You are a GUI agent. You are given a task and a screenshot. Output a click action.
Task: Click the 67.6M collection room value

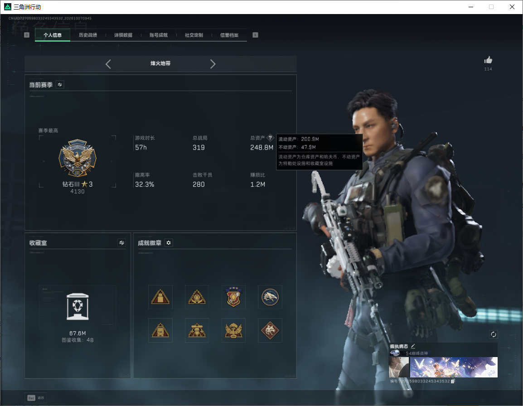coord(77,333)
